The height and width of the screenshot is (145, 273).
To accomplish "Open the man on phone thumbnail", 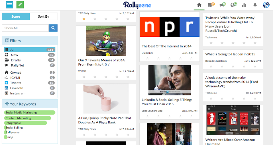I will (170, 80).
